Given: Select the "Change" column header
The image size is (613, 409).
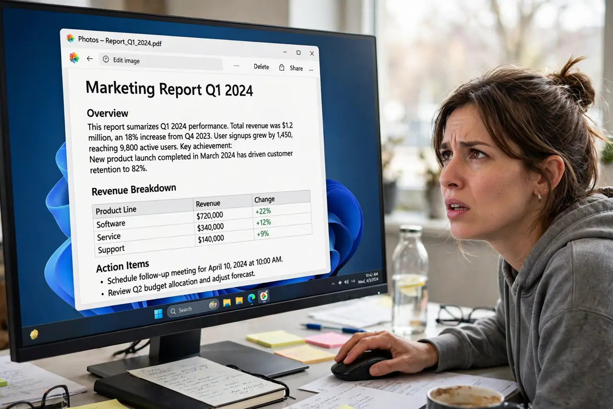Looking at the screenshot, I should 264,199.
